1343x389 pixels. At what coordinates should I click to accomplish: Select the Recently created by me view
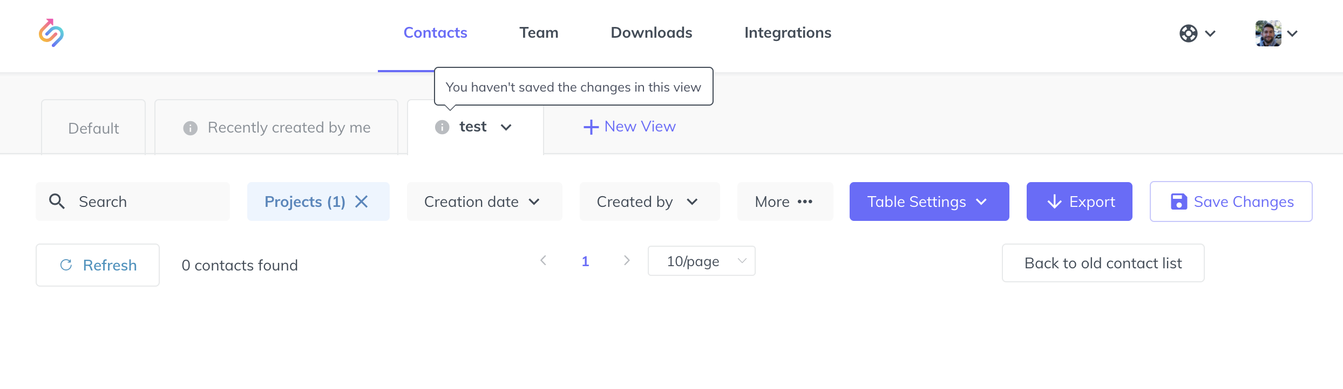(276, 128)
